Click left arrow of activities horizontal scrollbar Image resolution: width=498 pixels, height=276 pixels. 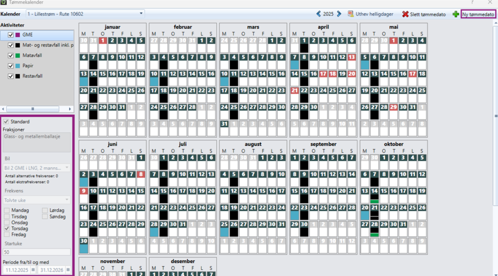3,109
